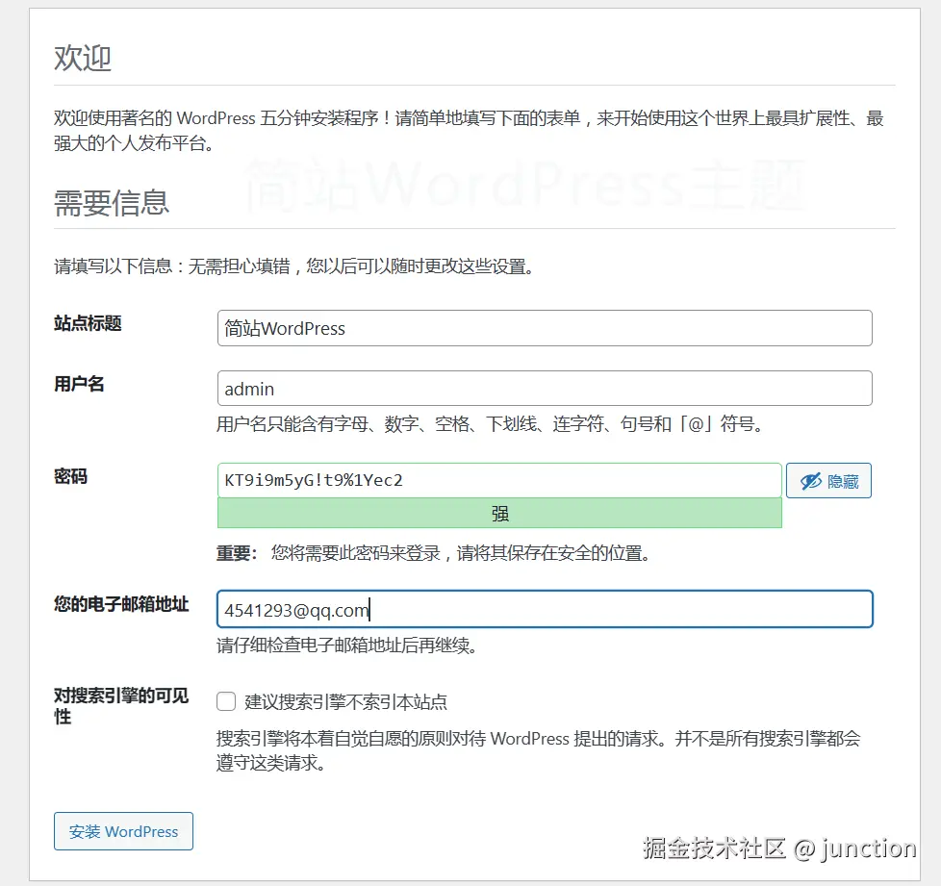
Task: Click into the 用户名 field showing admin
Action: click(x=544, y=389)
